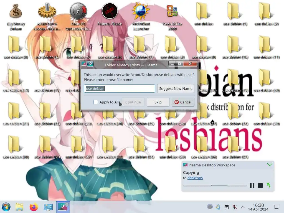
Task: Click the Show Desktop button in the taskbar corner
Action: pos(277,207)
